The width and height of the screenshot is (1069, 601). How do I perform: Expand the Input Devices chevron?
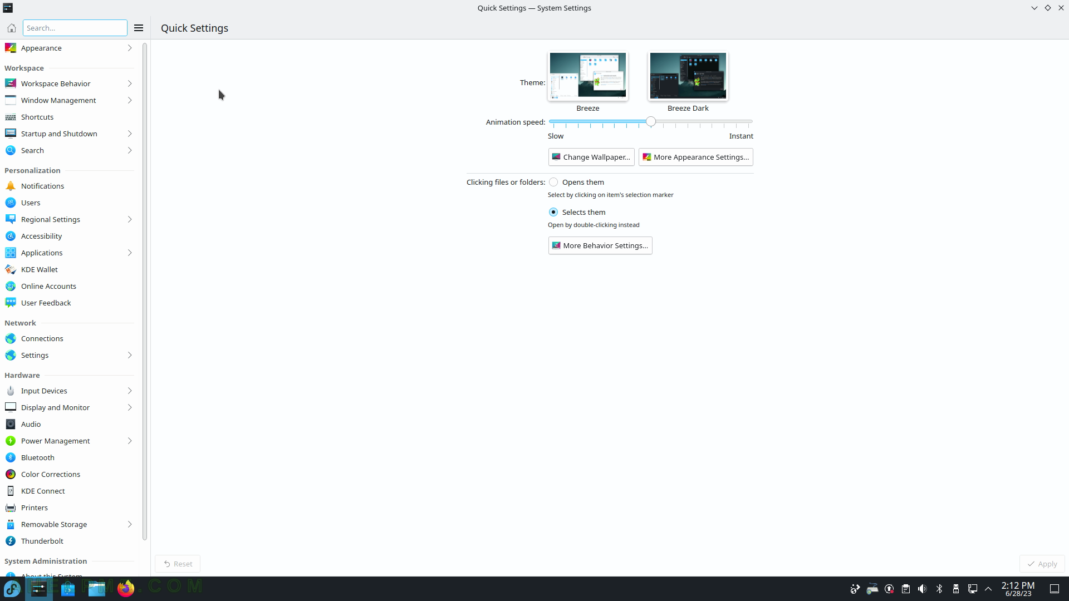pos(130,391)
